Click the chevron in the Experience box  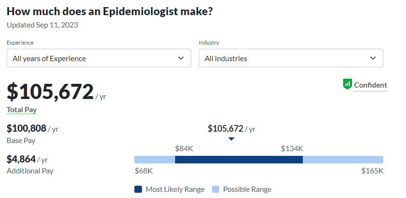[181, 58]
